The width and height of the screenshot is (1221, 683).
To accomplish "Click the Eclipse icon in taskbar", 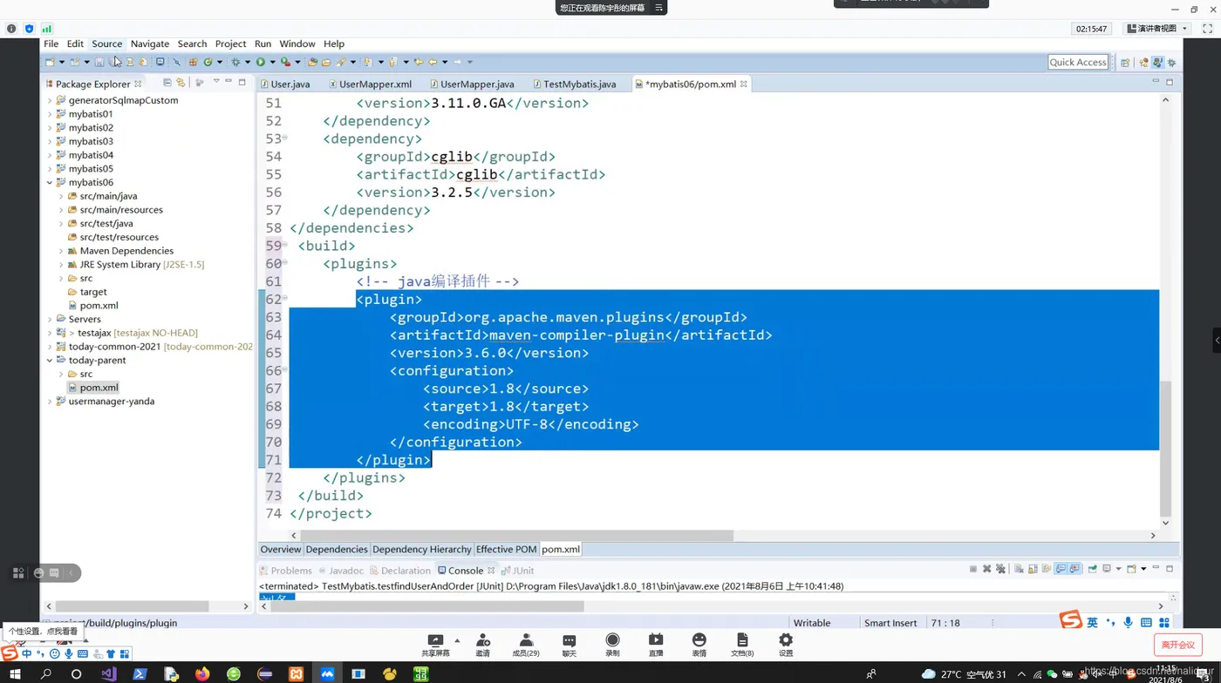I will [265, 673].
